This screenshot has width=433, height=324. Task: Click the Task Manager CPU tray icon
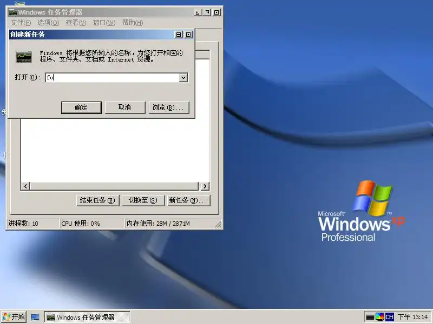(370, 317)
